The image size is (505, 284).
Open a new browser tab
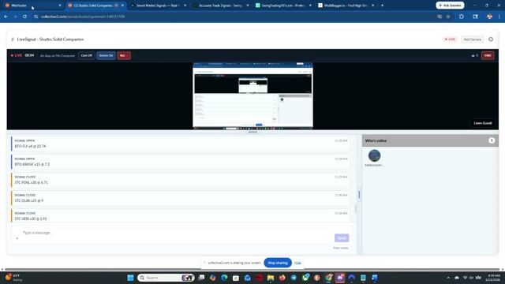tap(382, 6)
